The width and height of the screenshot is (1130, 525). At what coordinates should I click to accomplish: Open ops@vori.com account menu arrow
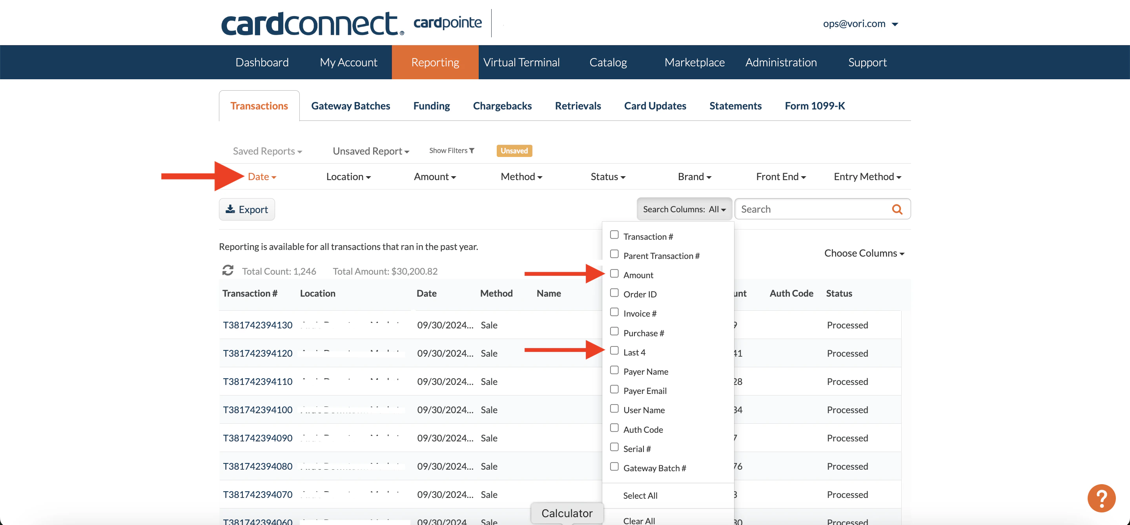pyautogui.click(x=895, y=24)
